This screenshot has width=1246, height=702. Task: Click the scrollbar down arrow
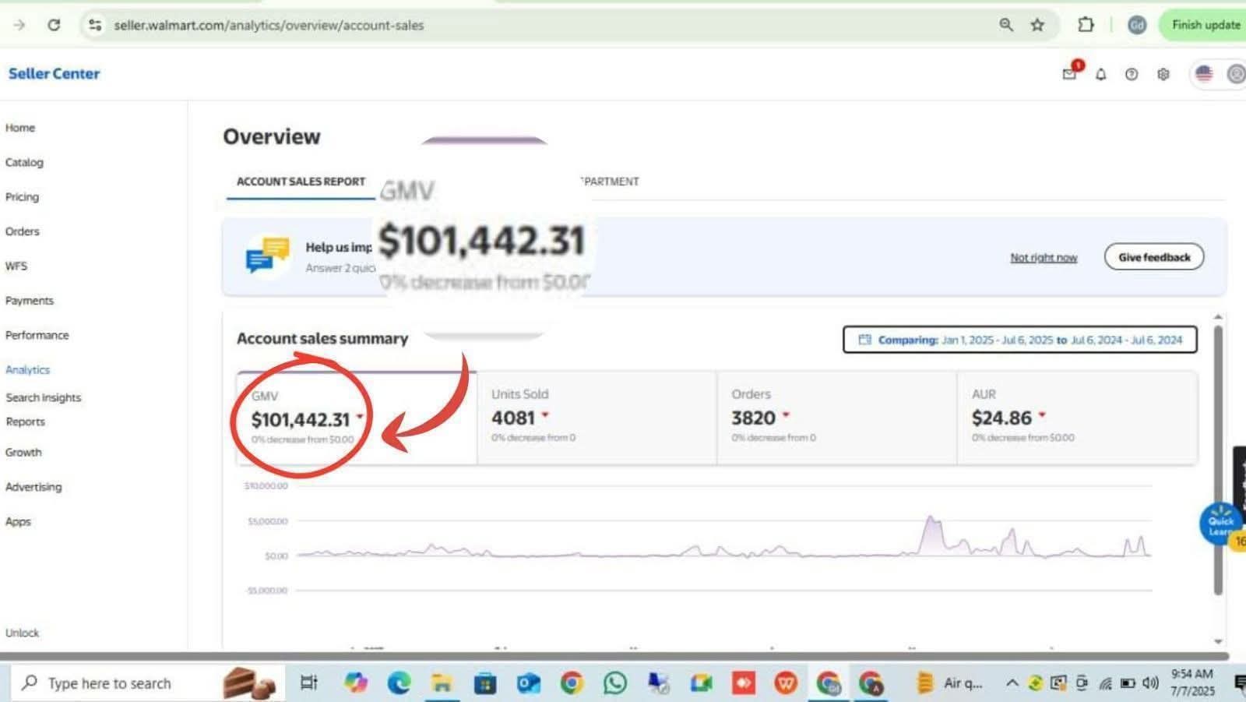[x=1218, y=641]
